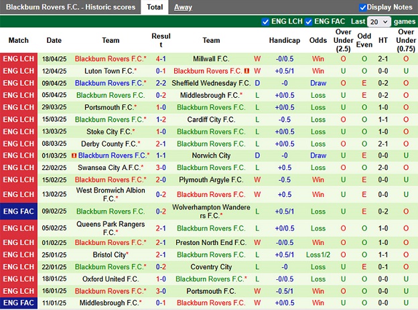Image resolution: width=418 pixels, height=310 pixels.
Task: Click the Blackburn Rovers F.C. - Historic scores title
Action: 70,7
